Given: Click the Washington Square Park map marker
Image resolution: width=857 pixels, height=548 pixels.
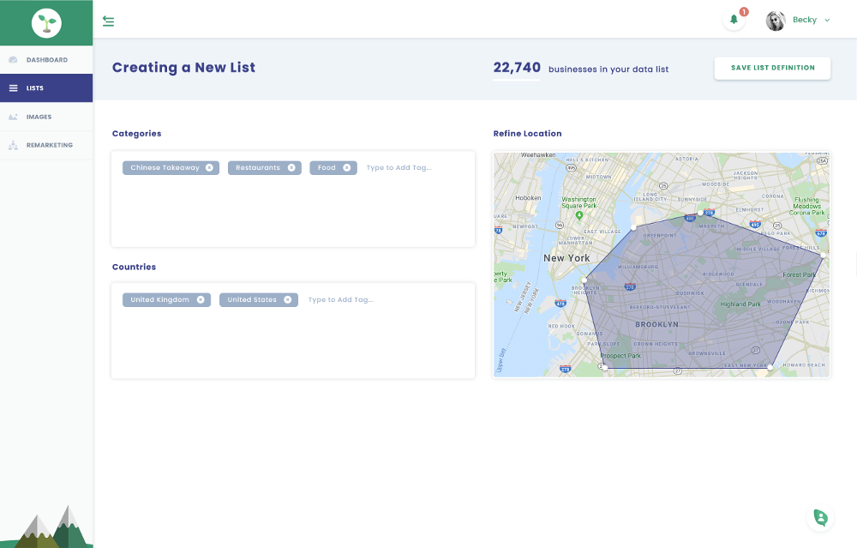Looking at the screenshot, I should click(x=579, y=215).
